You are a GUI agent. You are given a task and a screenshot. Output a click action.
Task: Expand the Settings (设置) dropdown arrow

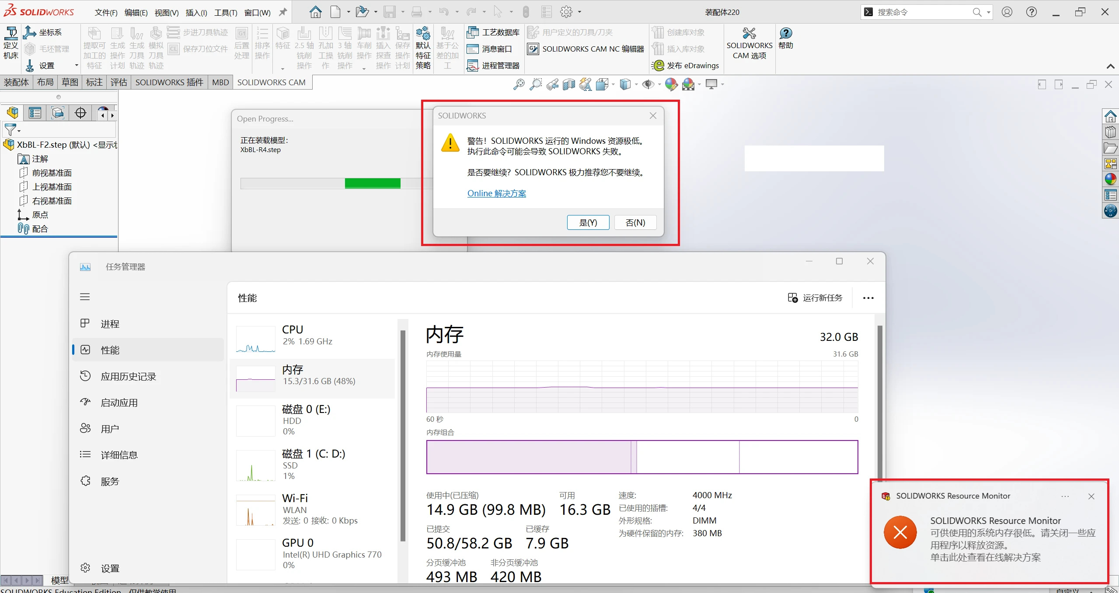click(x=77, y=66)
